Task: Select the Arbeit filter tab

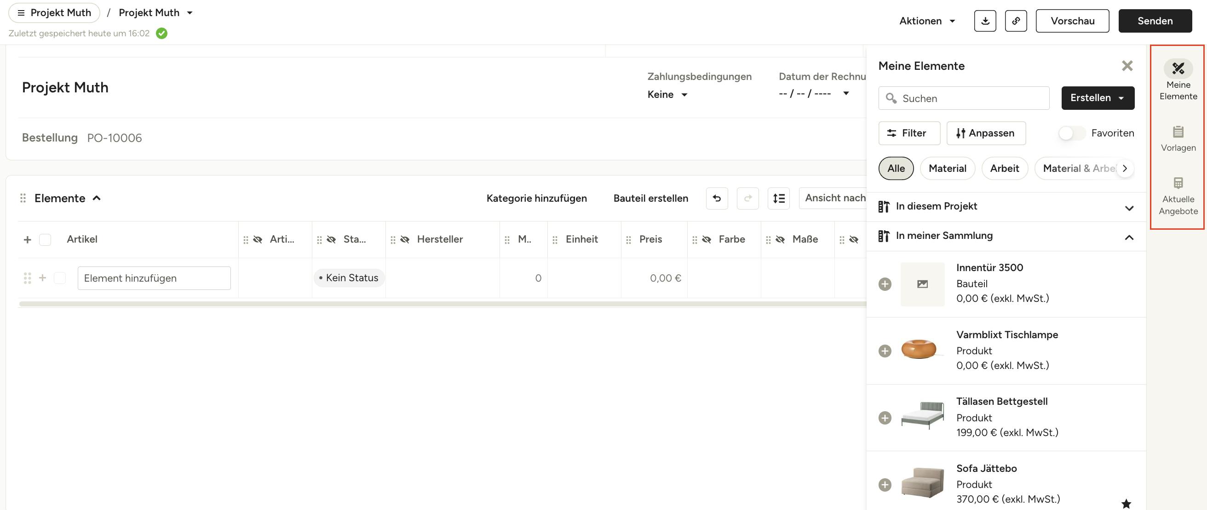Action: coord(1004,169)
